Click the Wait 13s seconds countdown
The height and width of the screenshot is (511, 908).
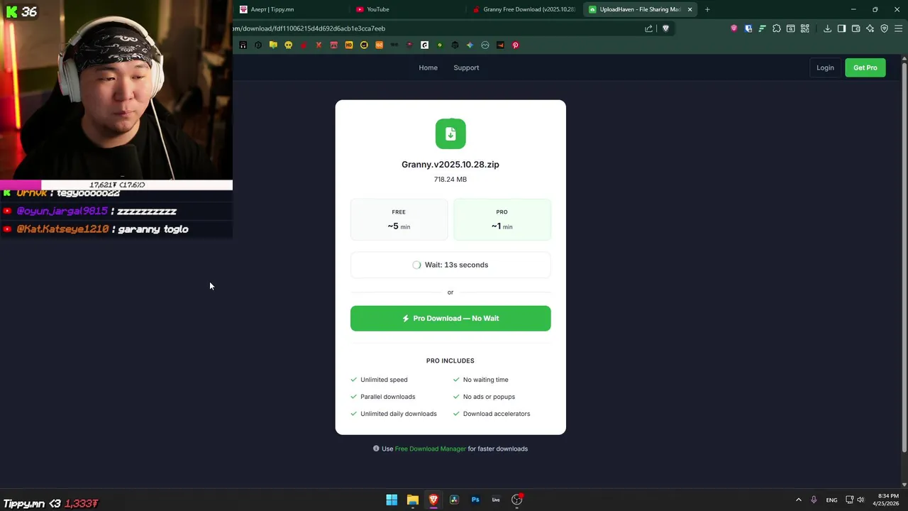tap(450, 265)
